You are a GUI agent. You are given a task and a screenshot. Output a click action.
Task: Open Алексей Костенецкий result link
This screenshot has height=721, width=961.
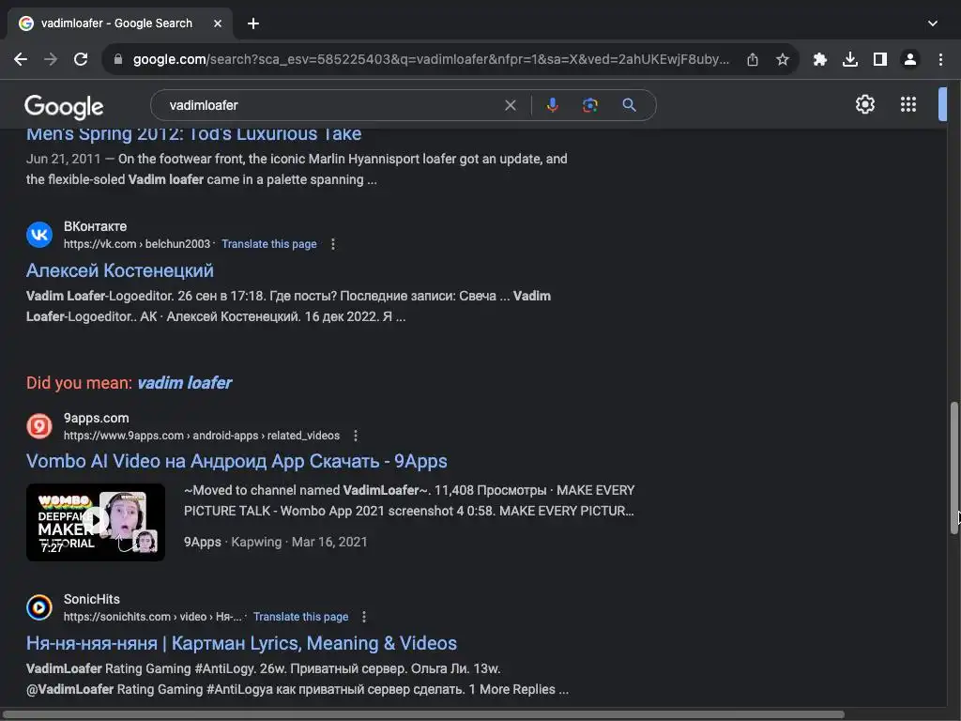120,270
